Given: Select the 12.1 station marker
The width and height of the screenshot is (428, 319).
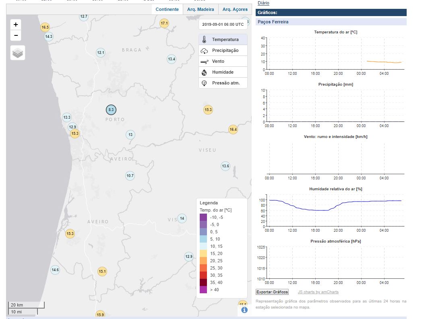Looking at the screenshot, I should coord(101,53).
